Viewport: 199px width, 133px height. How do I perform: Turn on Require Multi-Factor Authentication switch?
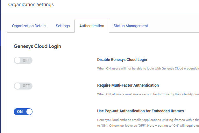(23, 86)
